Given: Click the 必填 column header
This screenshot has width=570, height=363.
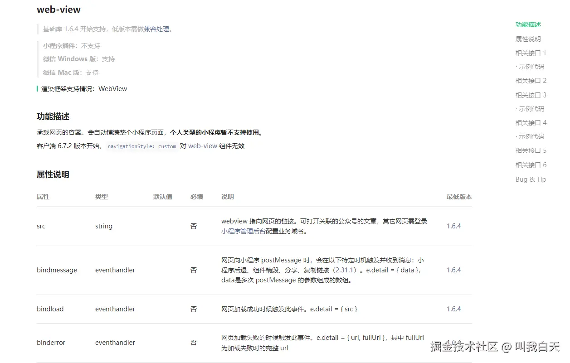Looking at the screenshot, I should [197, 197].
